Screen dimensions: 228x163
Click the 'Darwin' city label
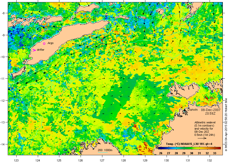pos(193,110)
